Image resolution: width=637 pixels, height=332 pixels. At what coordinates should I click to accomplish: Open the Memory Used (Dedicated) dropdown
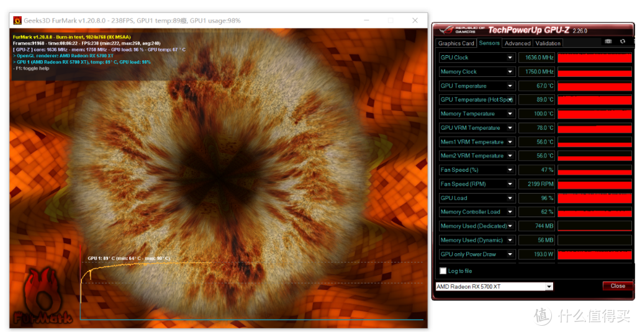[x=510, y=226]
